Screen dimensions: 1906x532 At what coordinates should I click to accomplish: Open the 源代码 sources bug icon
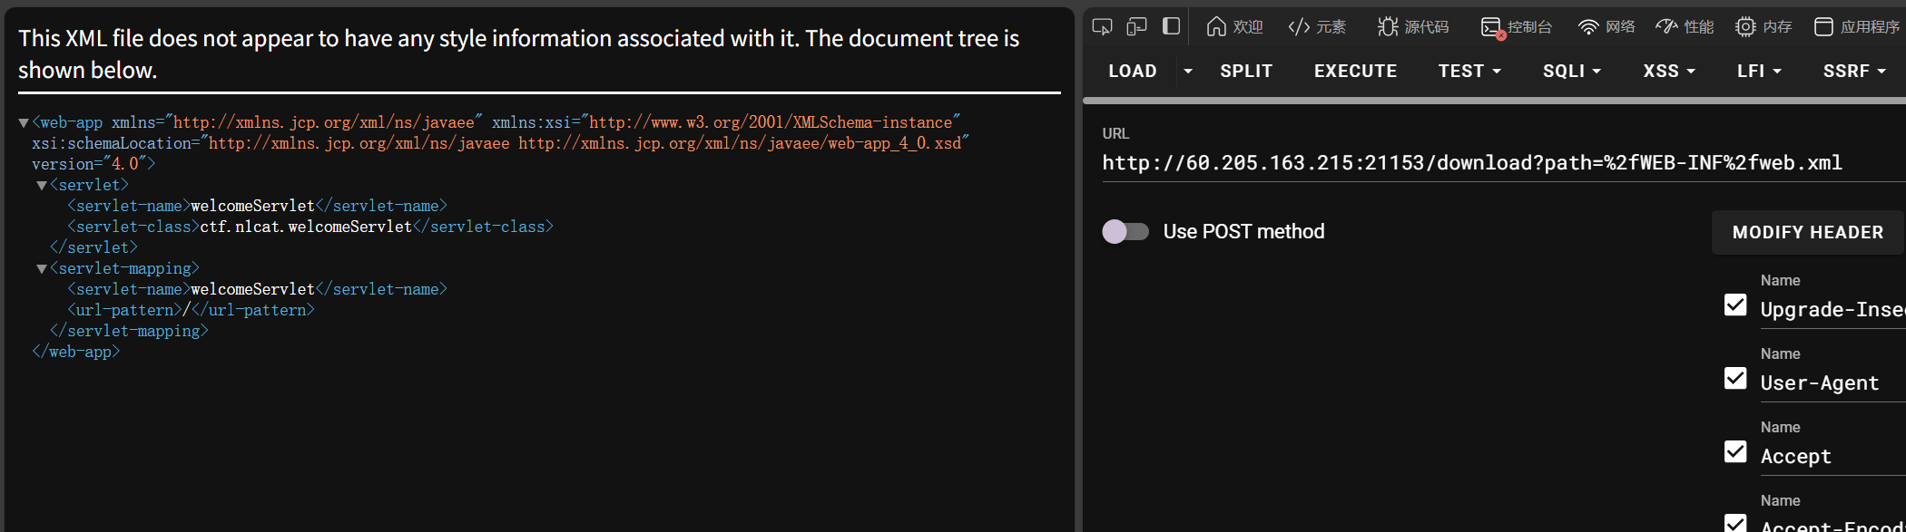point(1388,26)
